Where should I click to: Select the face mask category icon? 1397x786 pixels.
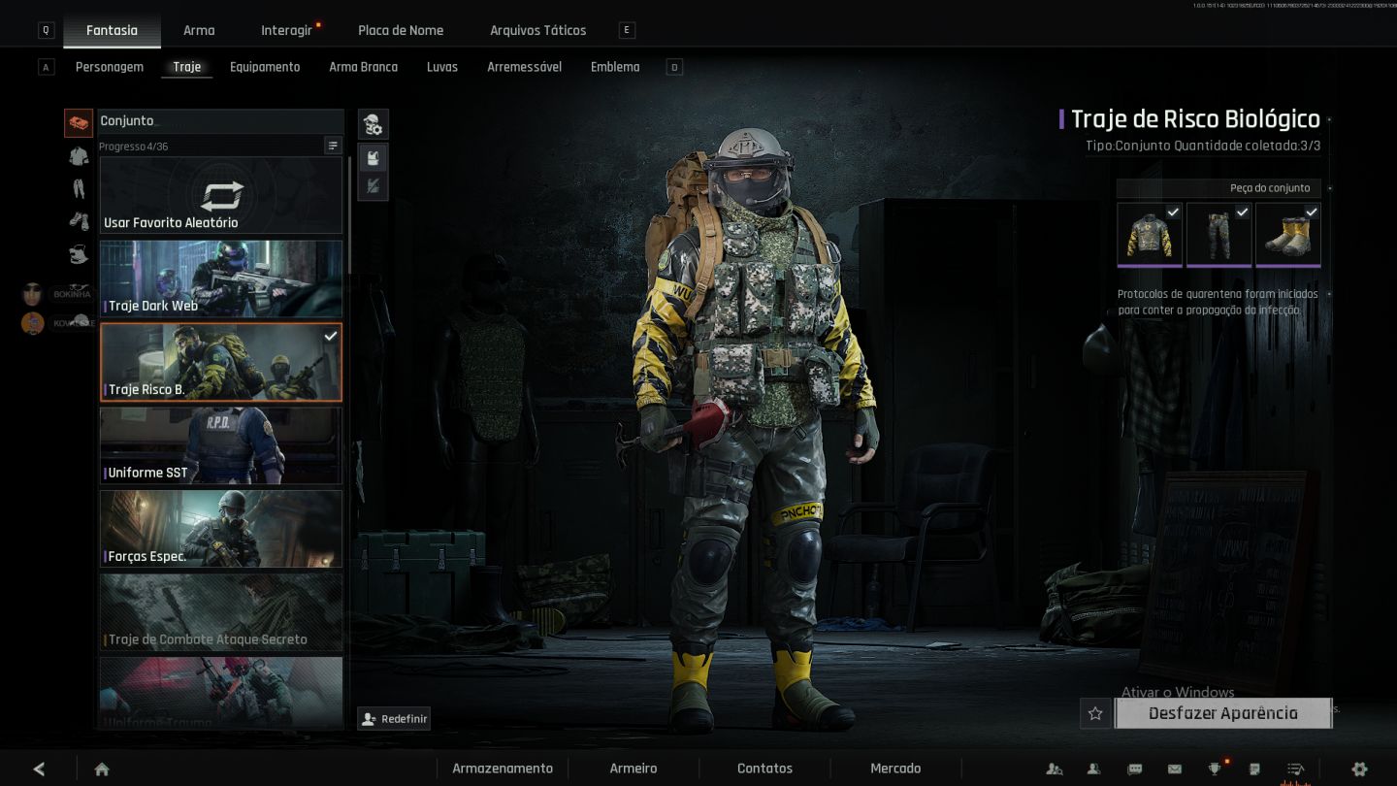(79, 255)
